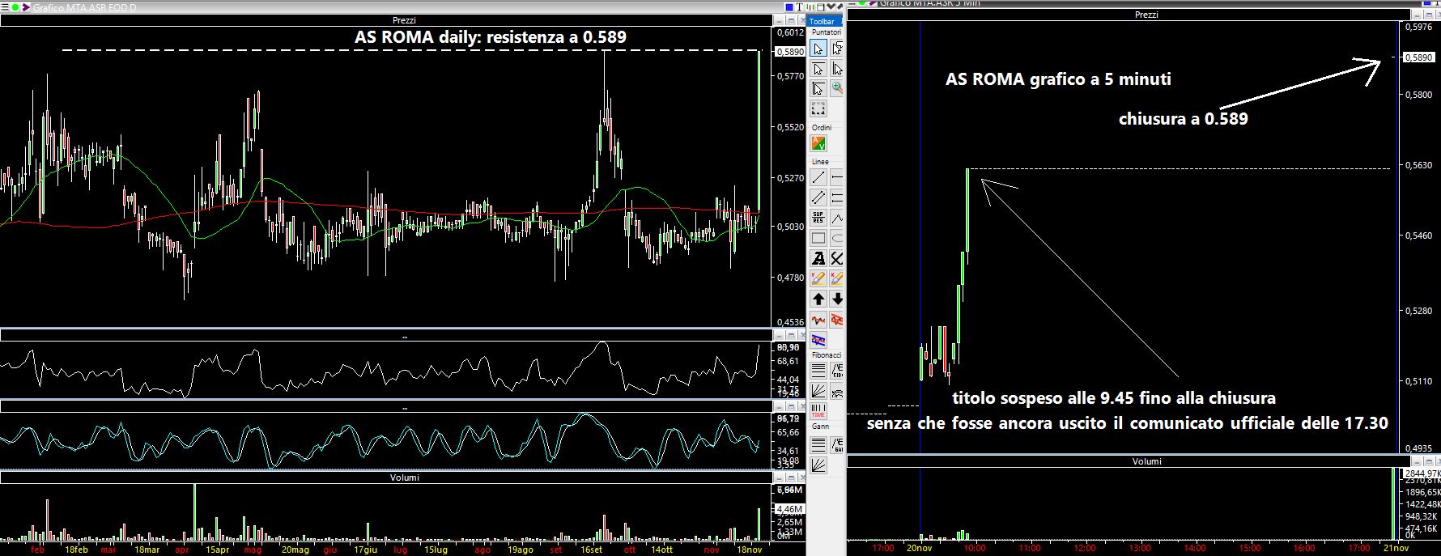Click the 5-minute chart Prezzi header

coord(1146,15)
